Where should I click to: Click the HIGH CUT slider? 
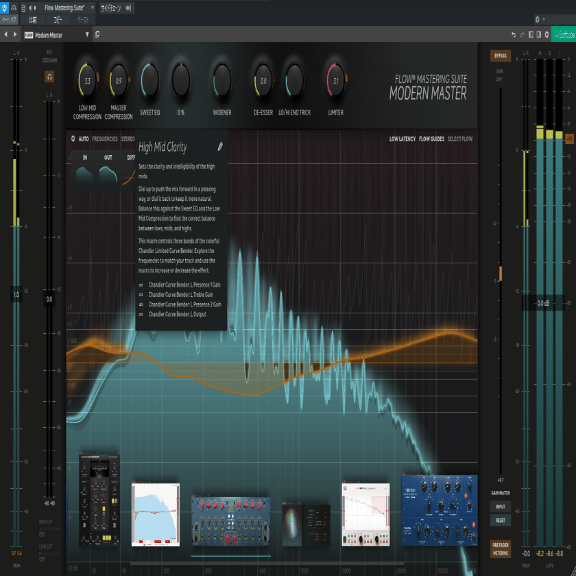point(49,529)
